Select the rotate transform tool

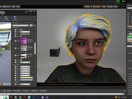coord(87,7)
